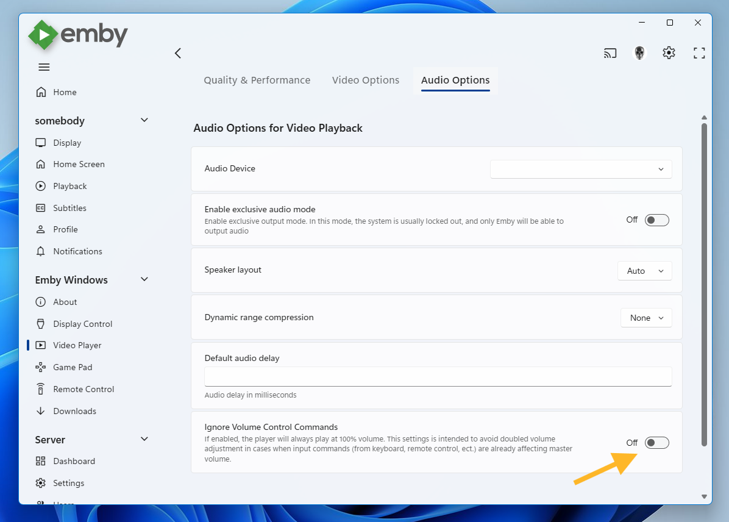Screen dimensions: 729x522
Task: Open Remote Control page label
Action: [x=84, y=389]
